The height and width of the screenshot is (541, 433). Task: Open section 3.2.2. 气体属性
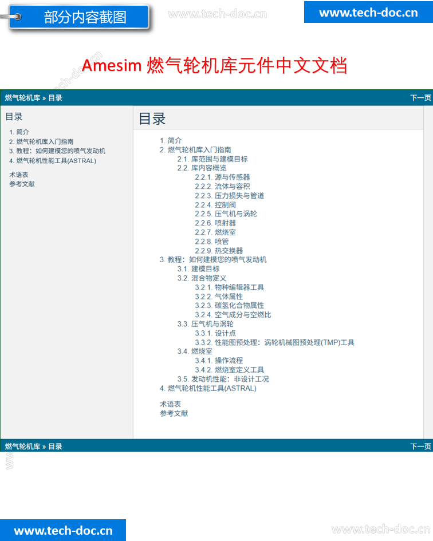pyautogui.click(x=219, y=297)
